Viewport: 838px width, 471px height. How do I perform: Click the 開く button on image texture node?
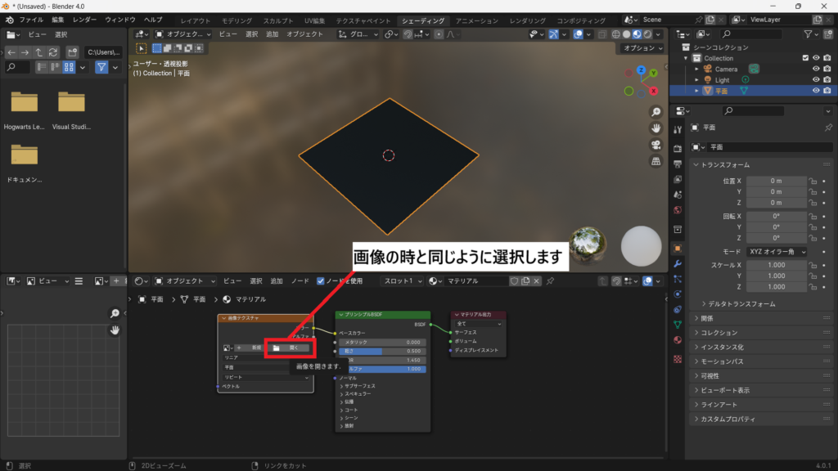coord(290,348)
